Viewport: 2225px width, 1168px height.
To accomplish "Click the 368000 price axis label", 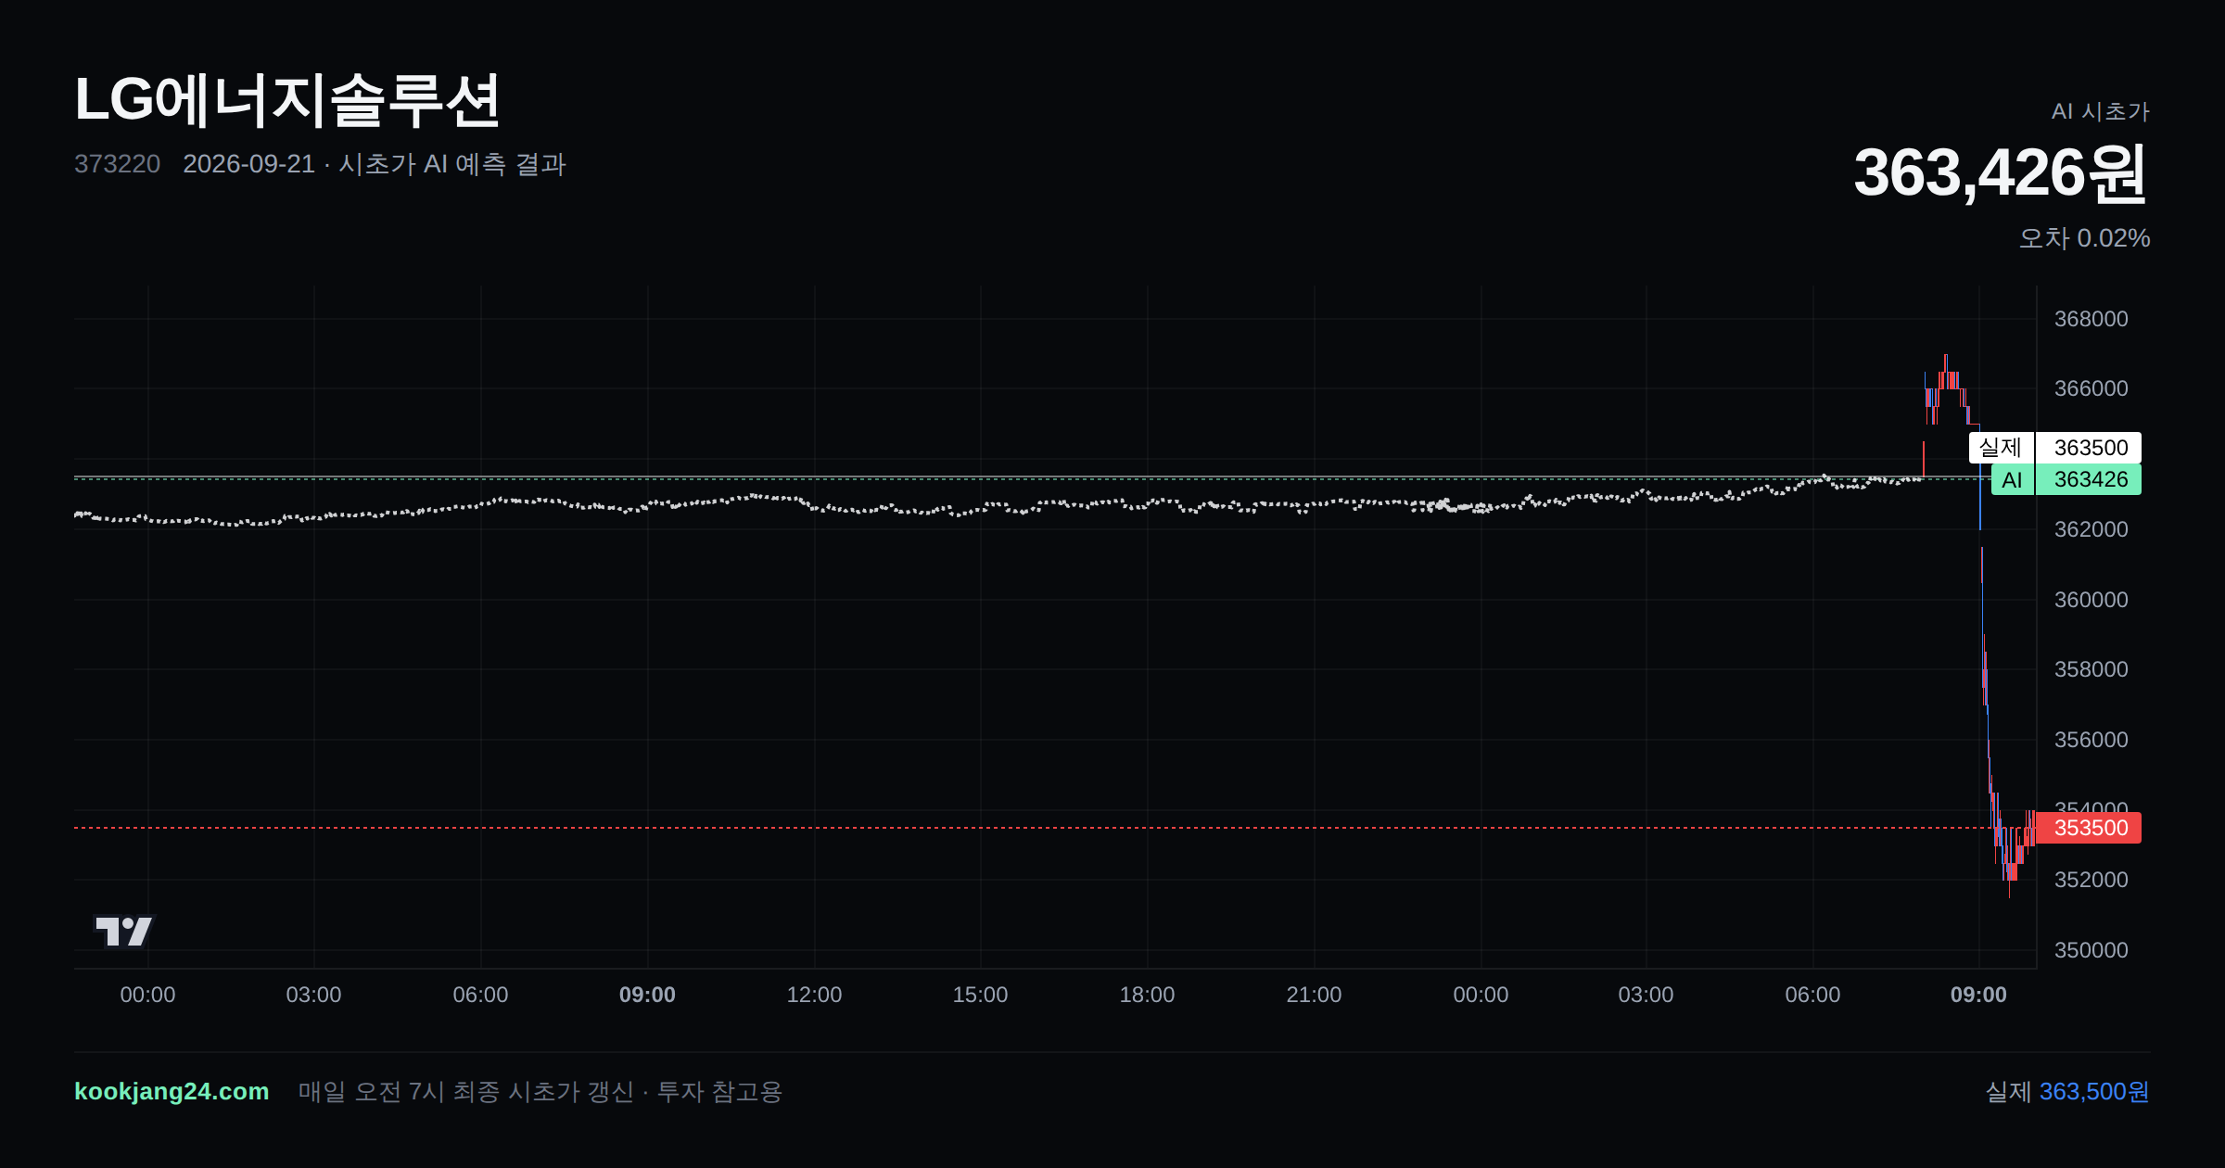I will click(2091, 319).
